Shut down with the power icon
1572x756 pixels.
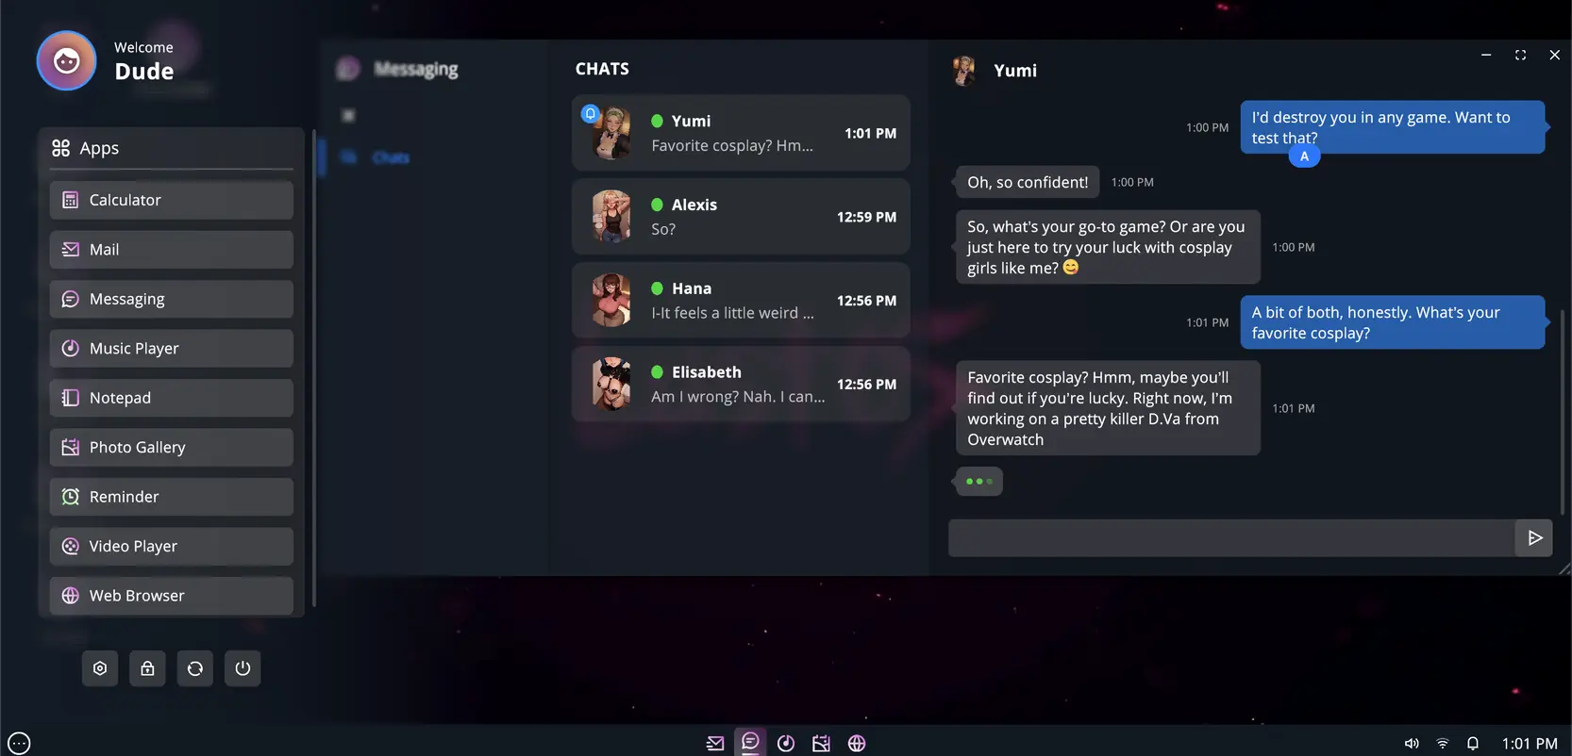[x=242, y=668]
